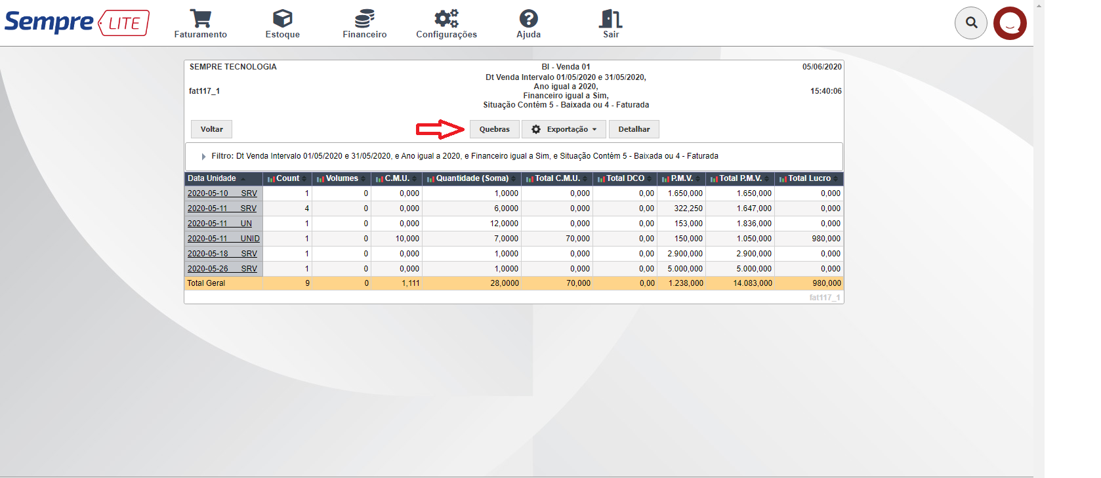Click the BI - Venda 01 title
The height and width of the screenshot is (478, 1101).
(566, 67)
